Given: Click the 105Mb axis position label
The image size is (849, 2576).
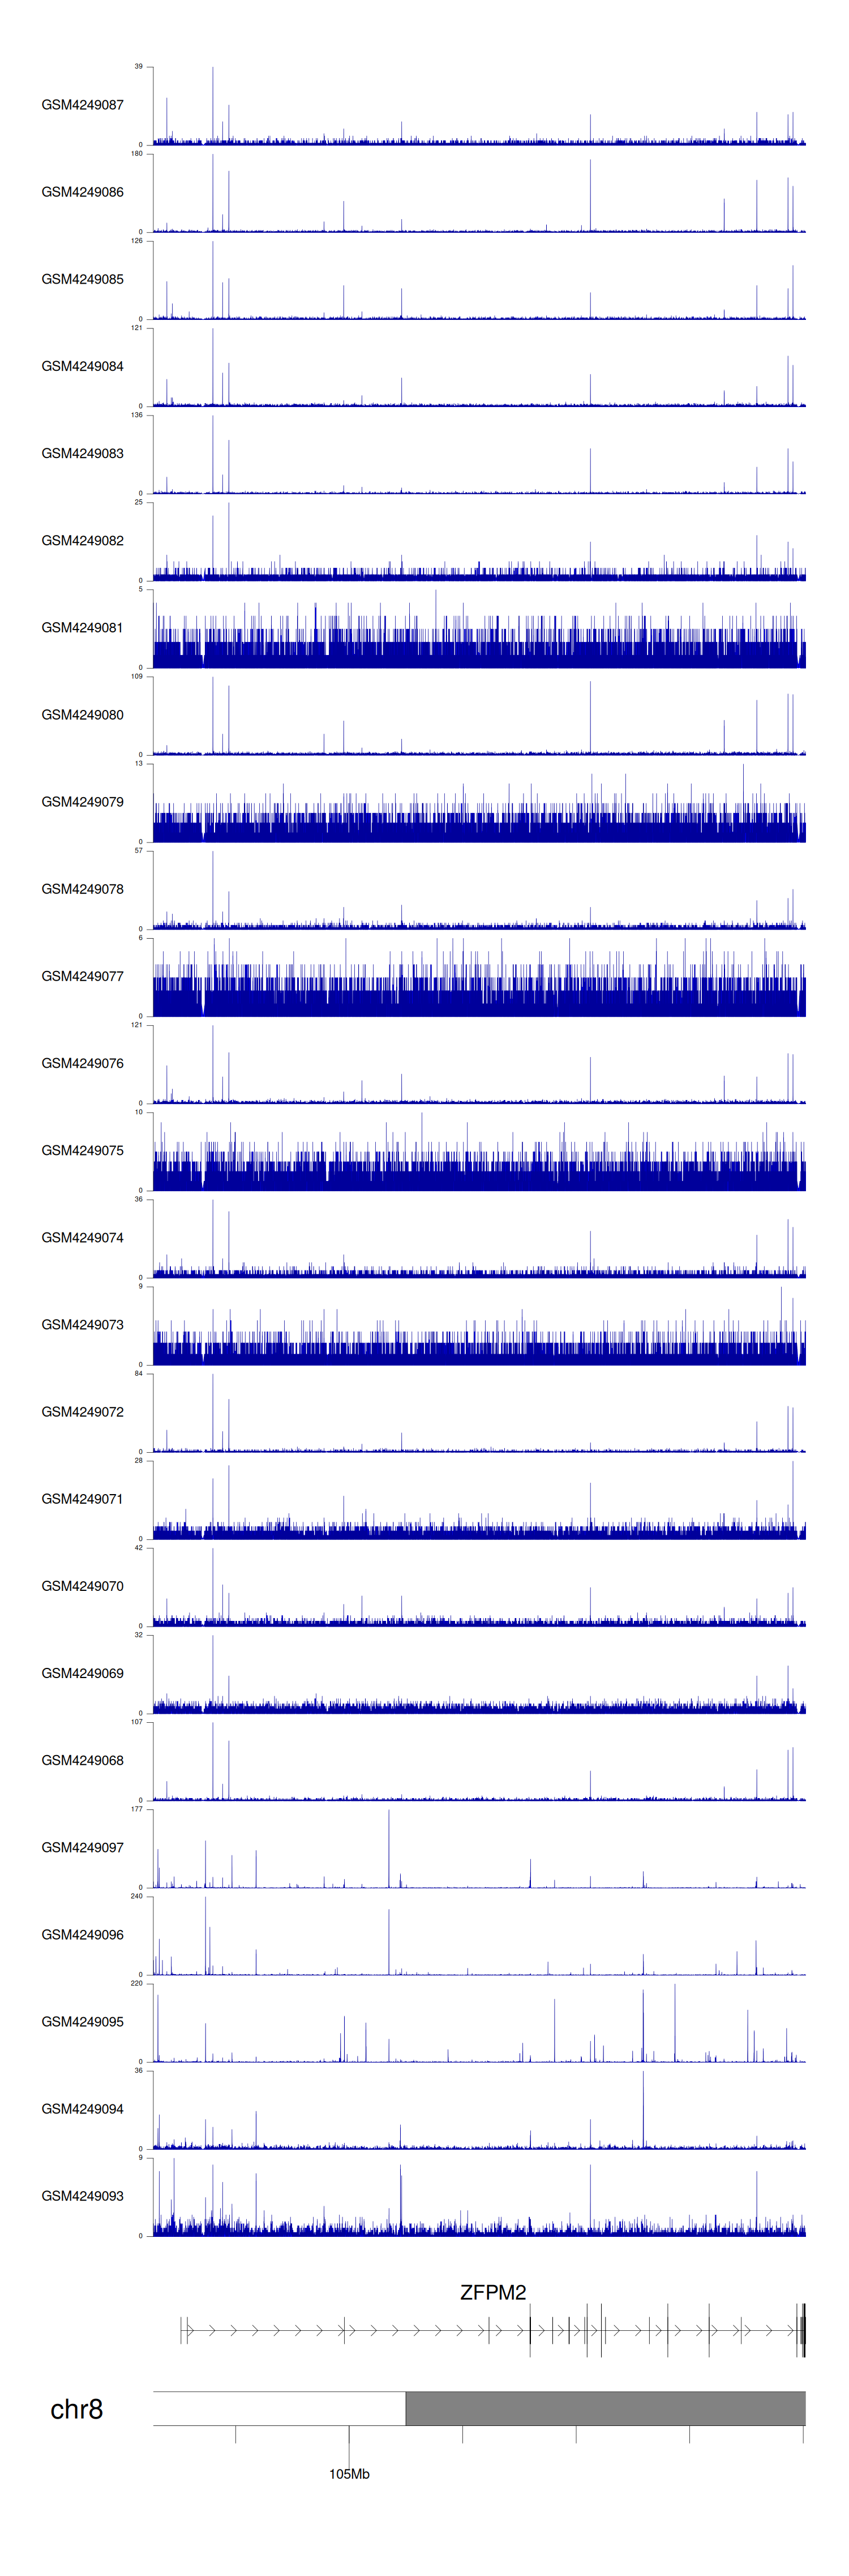Looking at the screenshot, I should [349, 2473].
